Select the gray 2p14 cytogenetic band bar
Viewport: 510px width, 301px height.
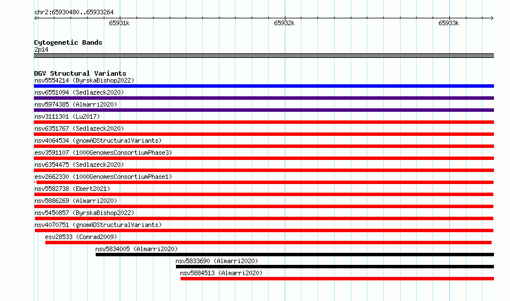tap(264, 56)
